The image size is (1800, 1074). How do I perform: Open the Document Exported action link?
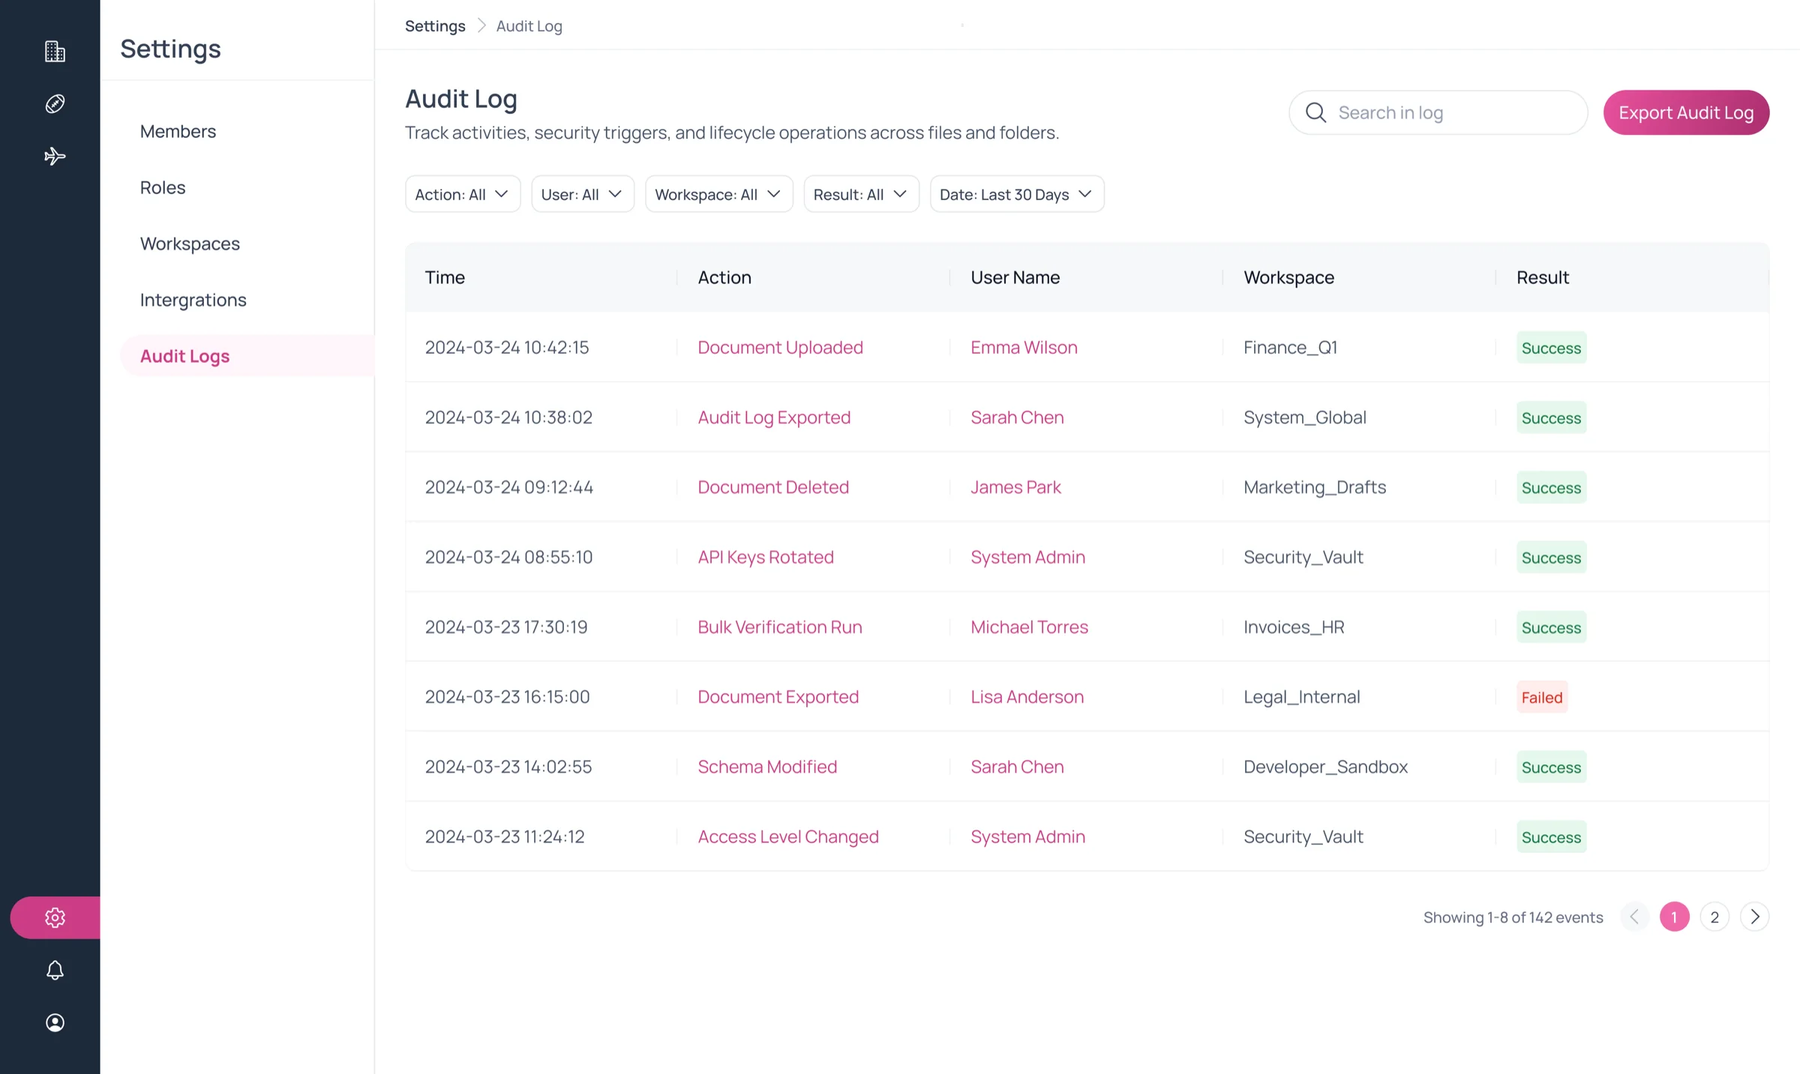click(x=778, y=696)
